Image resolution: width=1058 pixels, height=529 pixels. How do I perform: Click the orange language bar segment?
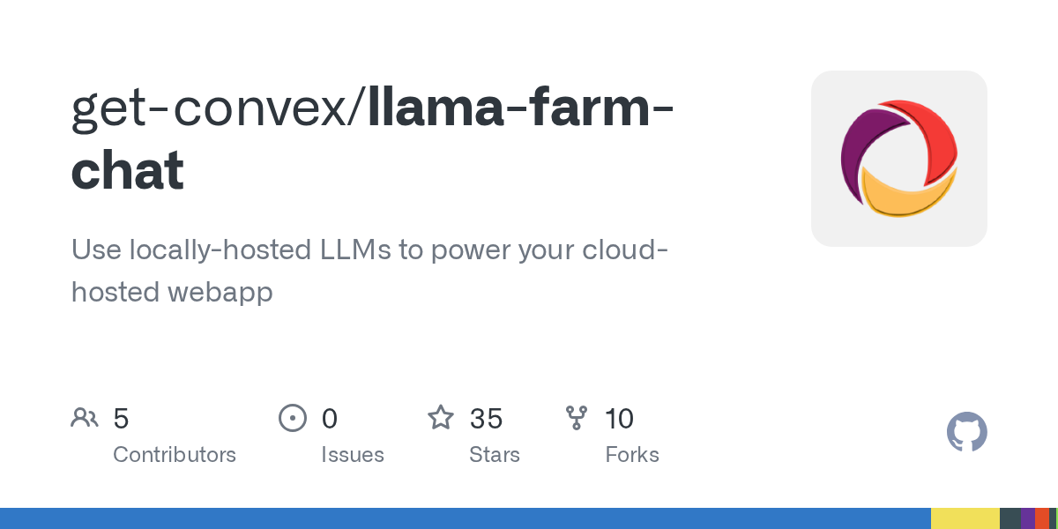[1042, 518]
